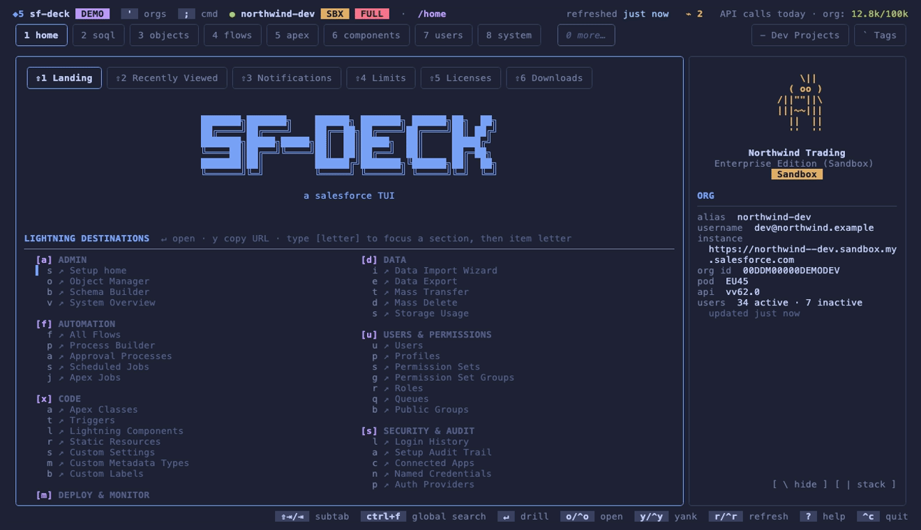Viewport: 921px width, 530px height.
Task: Focus the [s] SECURITY & AUDIT section
Action: click(418, 431)
